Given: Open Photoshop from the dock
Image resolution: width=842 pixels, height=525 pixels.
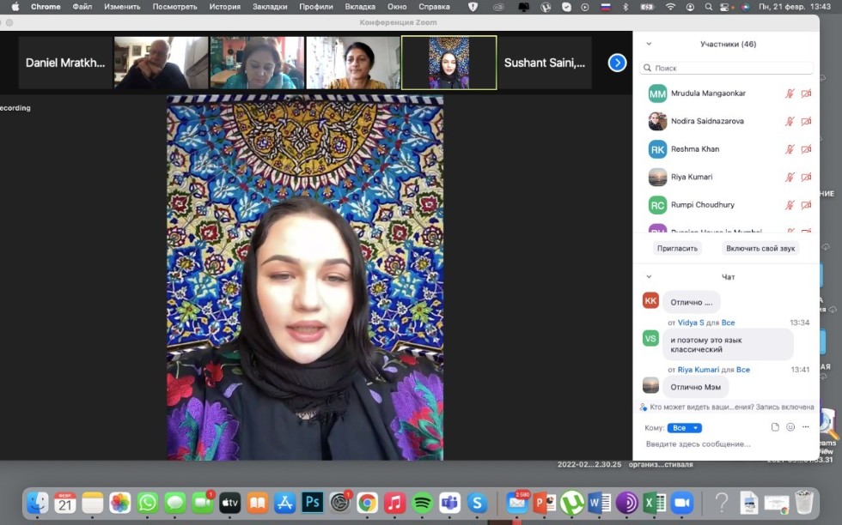Looking at the screenshot, I should [x=312, y=503].
